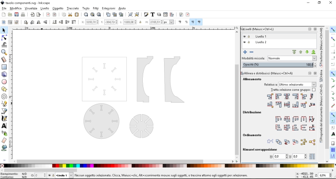Image resolution: width=336 pixels, height=179 pixels.
Task: Raise layer to top icon
Action: pos(294,52)
